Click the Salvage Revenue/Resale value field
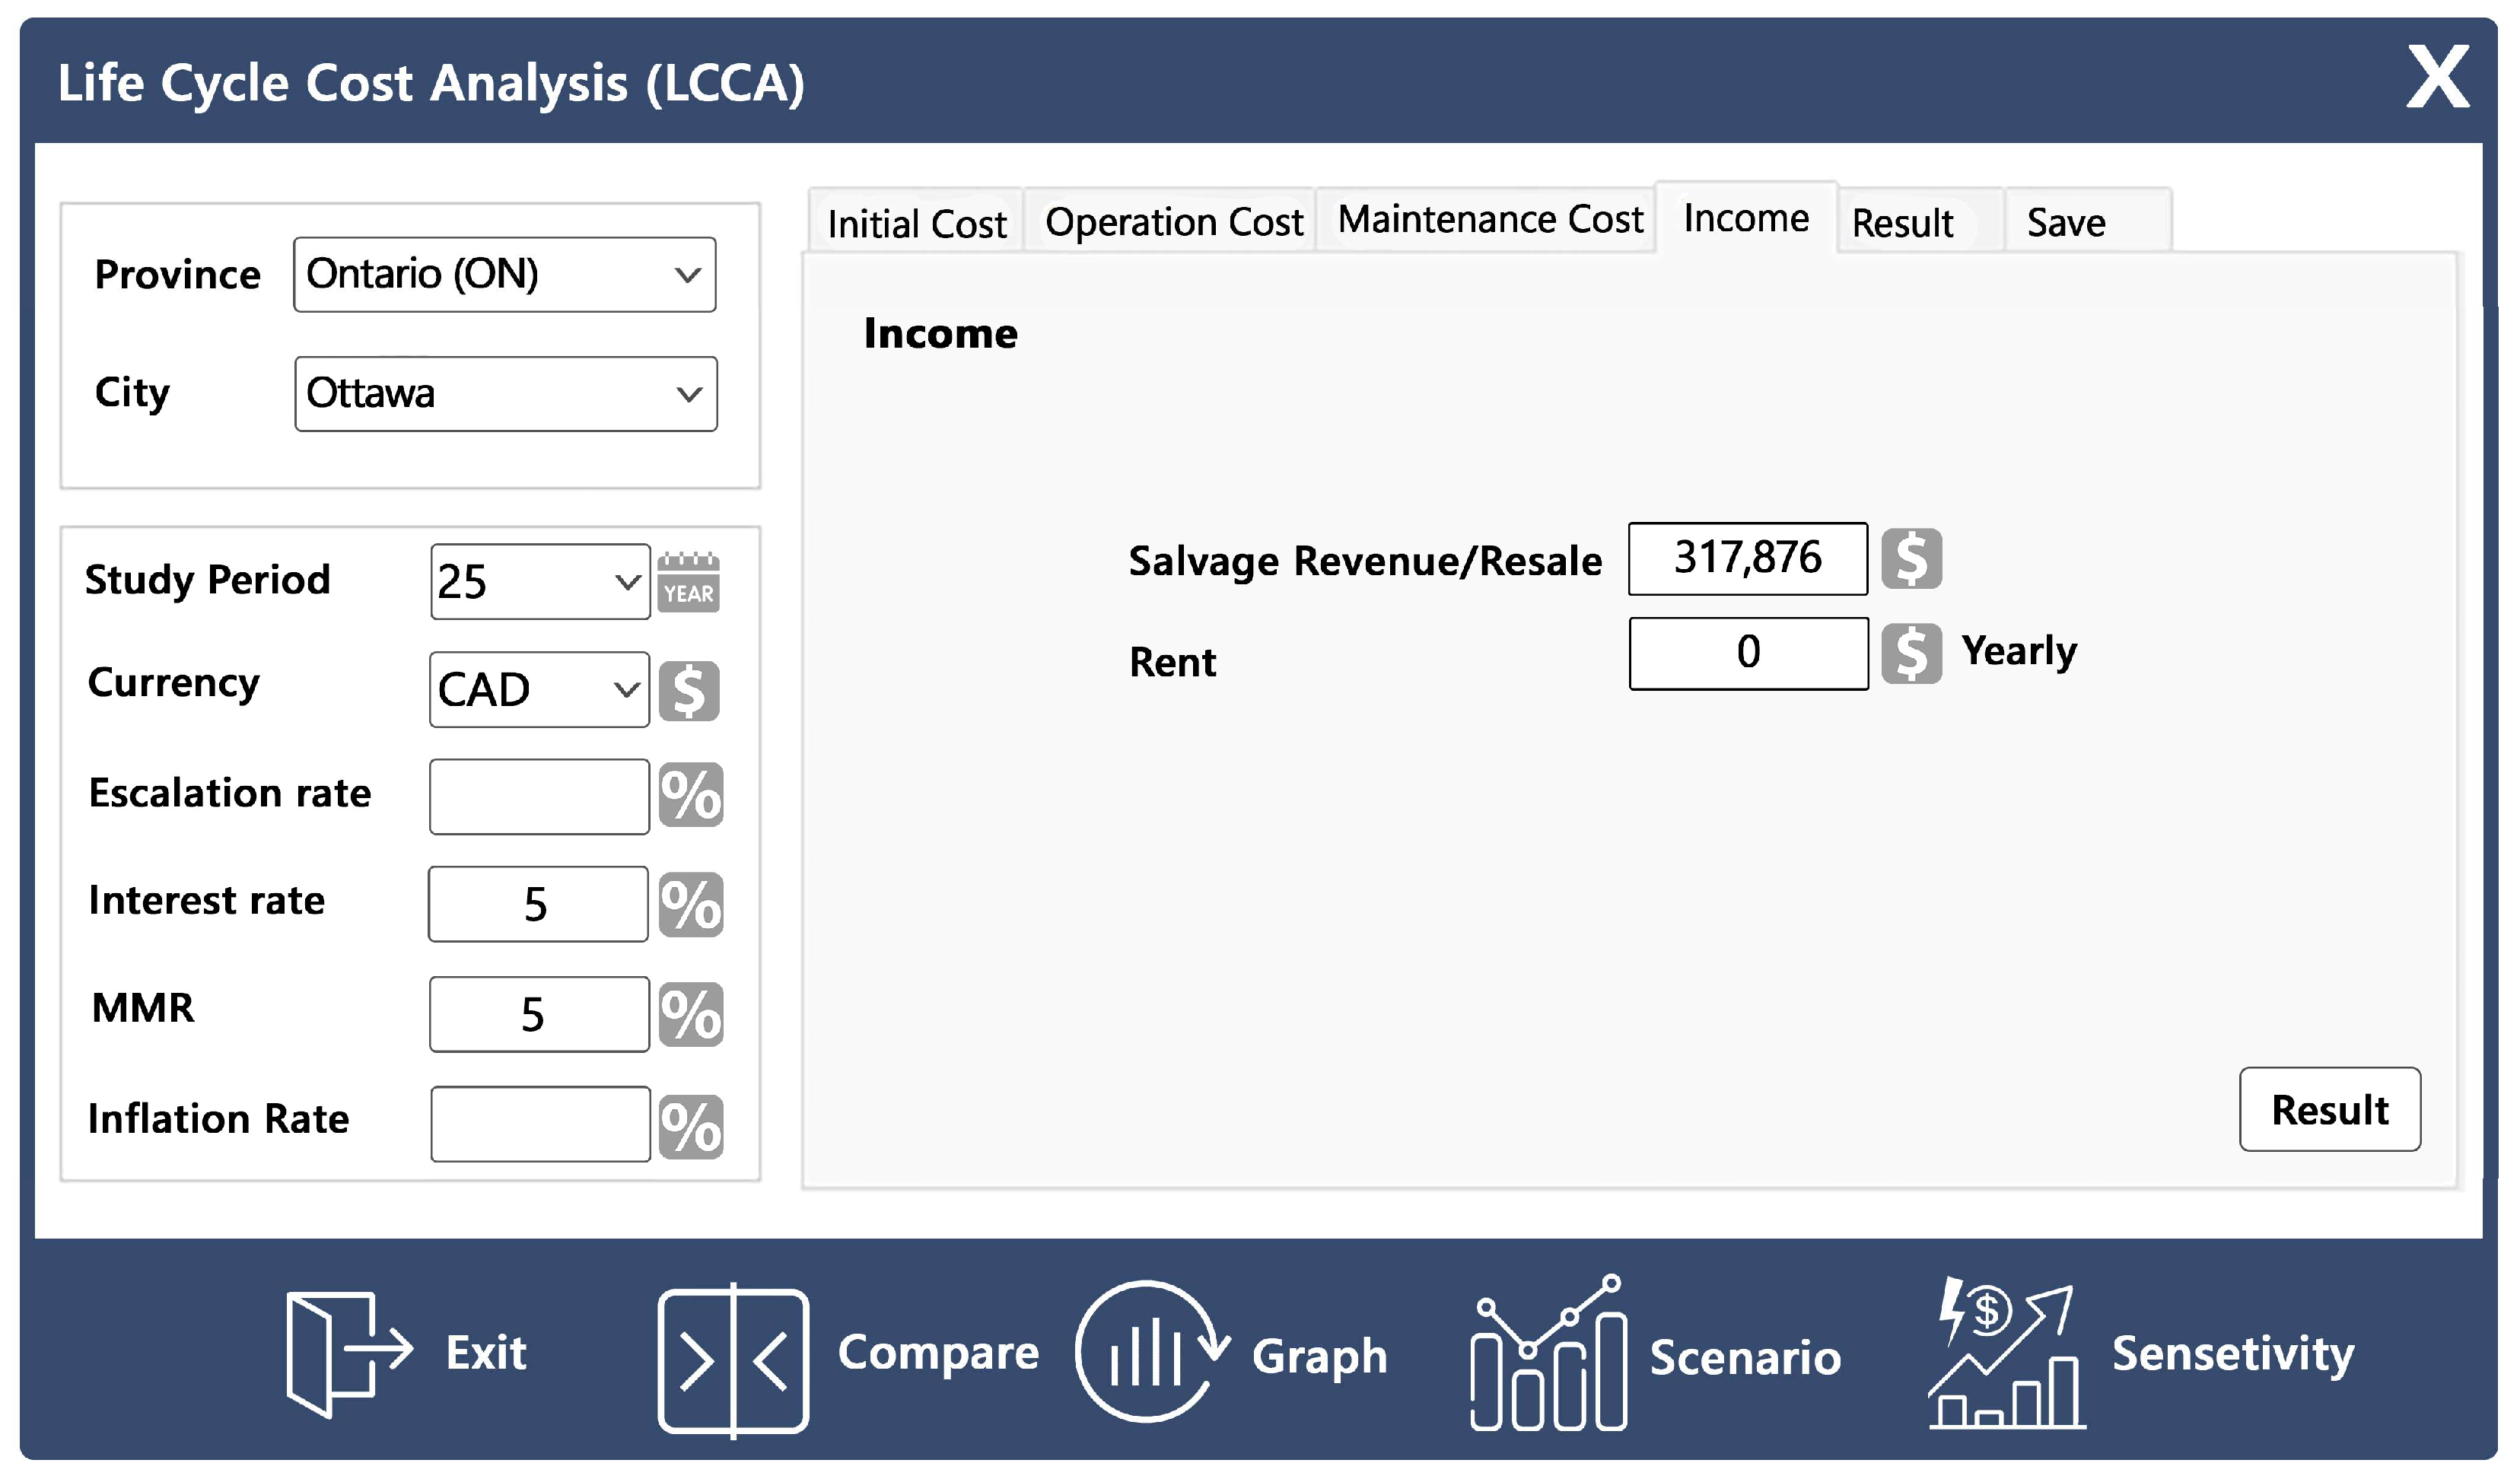The width and height of the screenshot is (2520, 1479). (x=1747, y=559)
